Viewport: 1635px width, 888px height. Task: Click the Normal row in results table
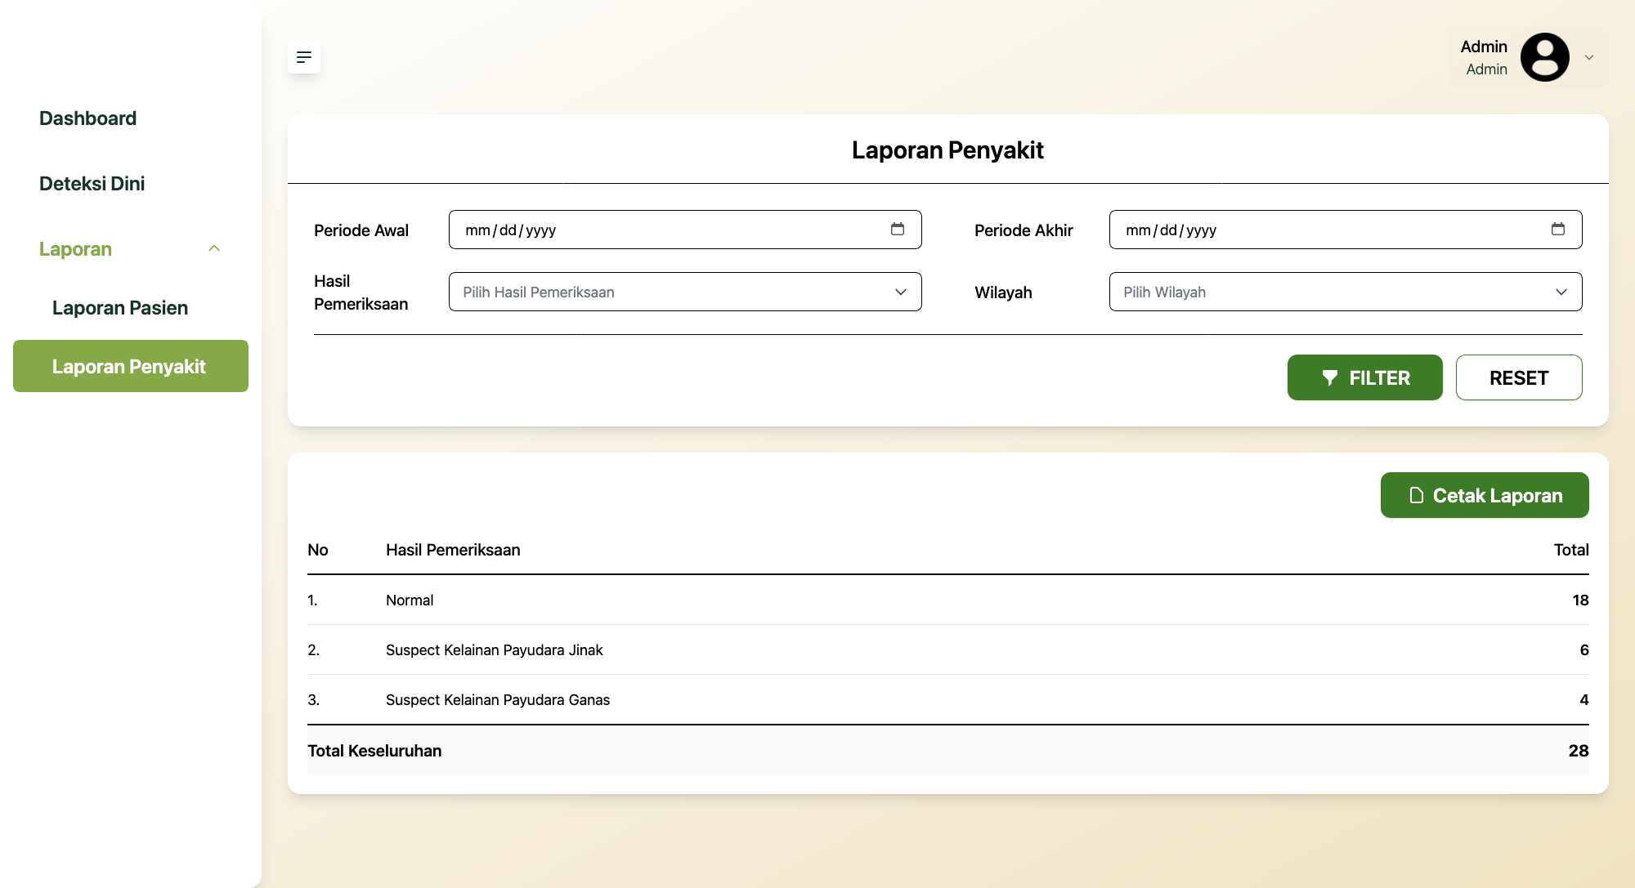point(948,600)
